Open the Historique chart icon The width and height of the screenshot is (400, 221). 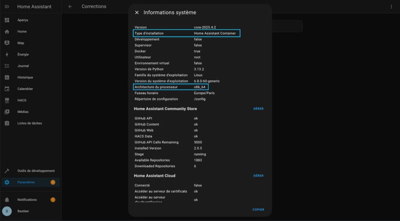pyautogui.click(x=7, y=78)
